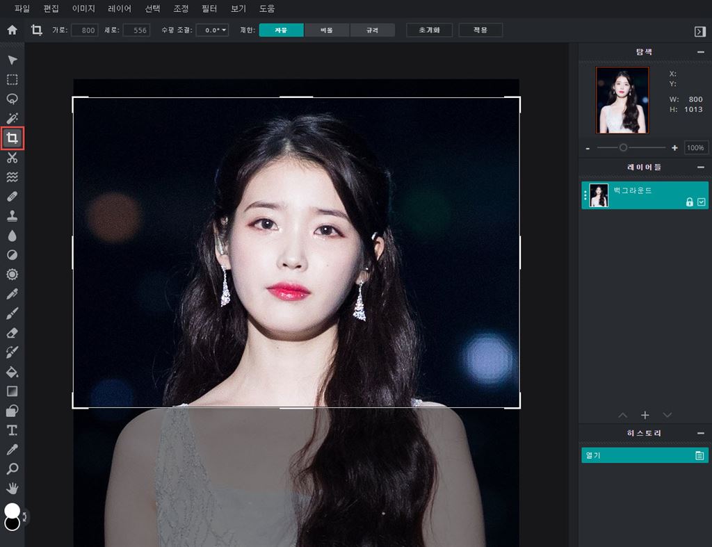Select the Cutout scissors tool
712x547 pixels.
click(13, 158)
